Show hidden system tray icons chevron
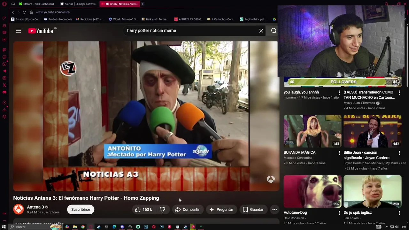This screenshot has height=230, width=409. pyautogui.click(x=387, y=227)
